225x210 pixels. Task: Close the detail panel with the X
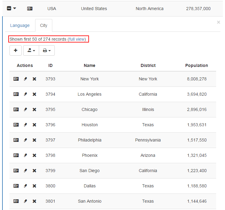(218, 22)
